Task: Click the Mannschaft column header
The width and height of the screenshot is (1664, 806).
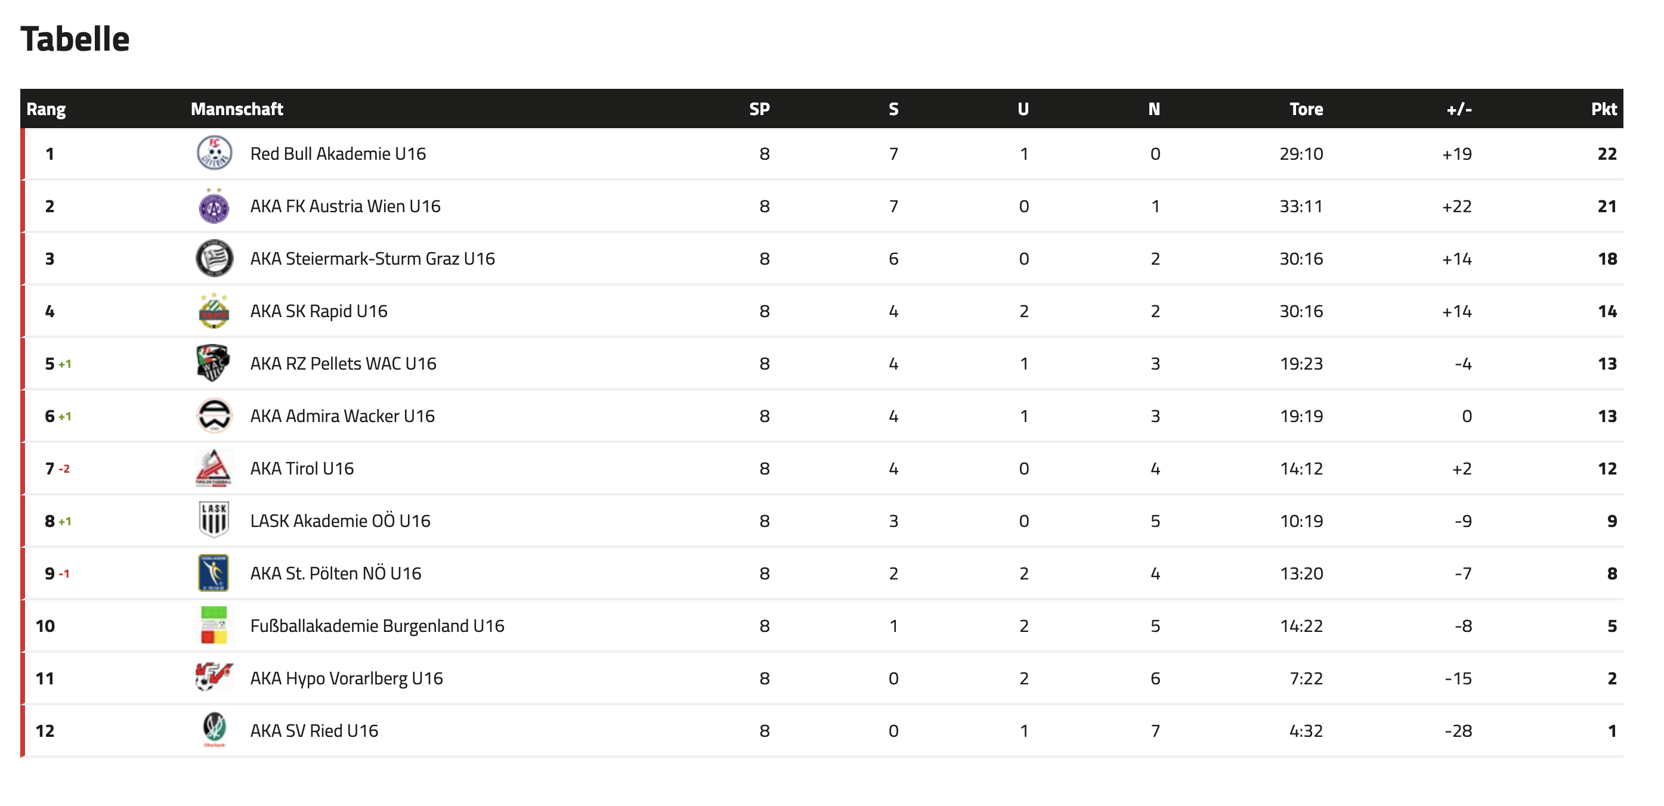Action: (236, 109)
